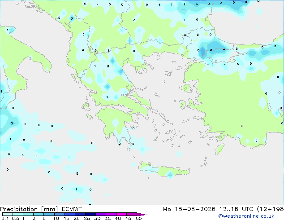Click the 15–20 mm blue legend swatch

click(x=70, y=214)
